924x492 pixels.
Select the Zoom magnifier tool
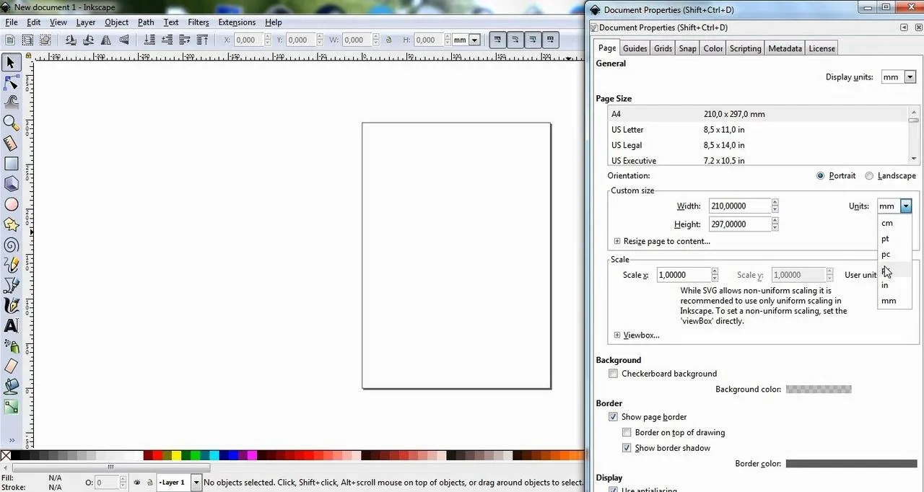click(11, 123)
